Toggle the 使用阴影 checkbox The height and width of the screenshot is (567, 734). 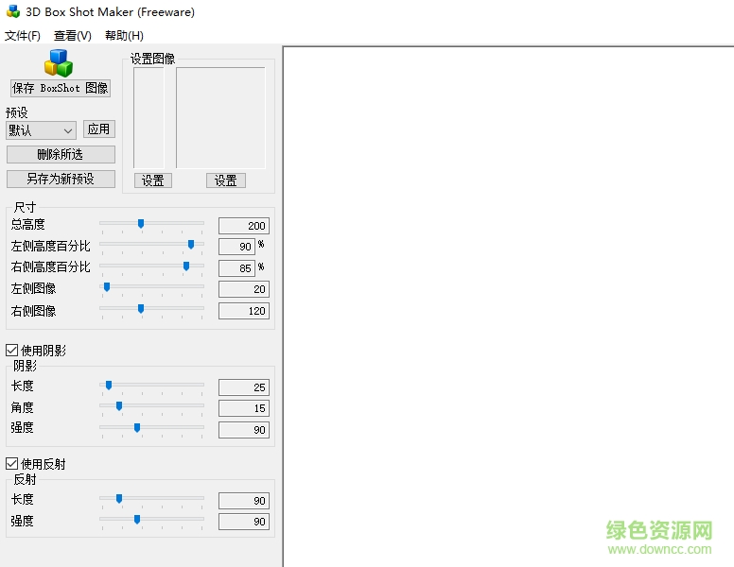(x=11, y=350)
